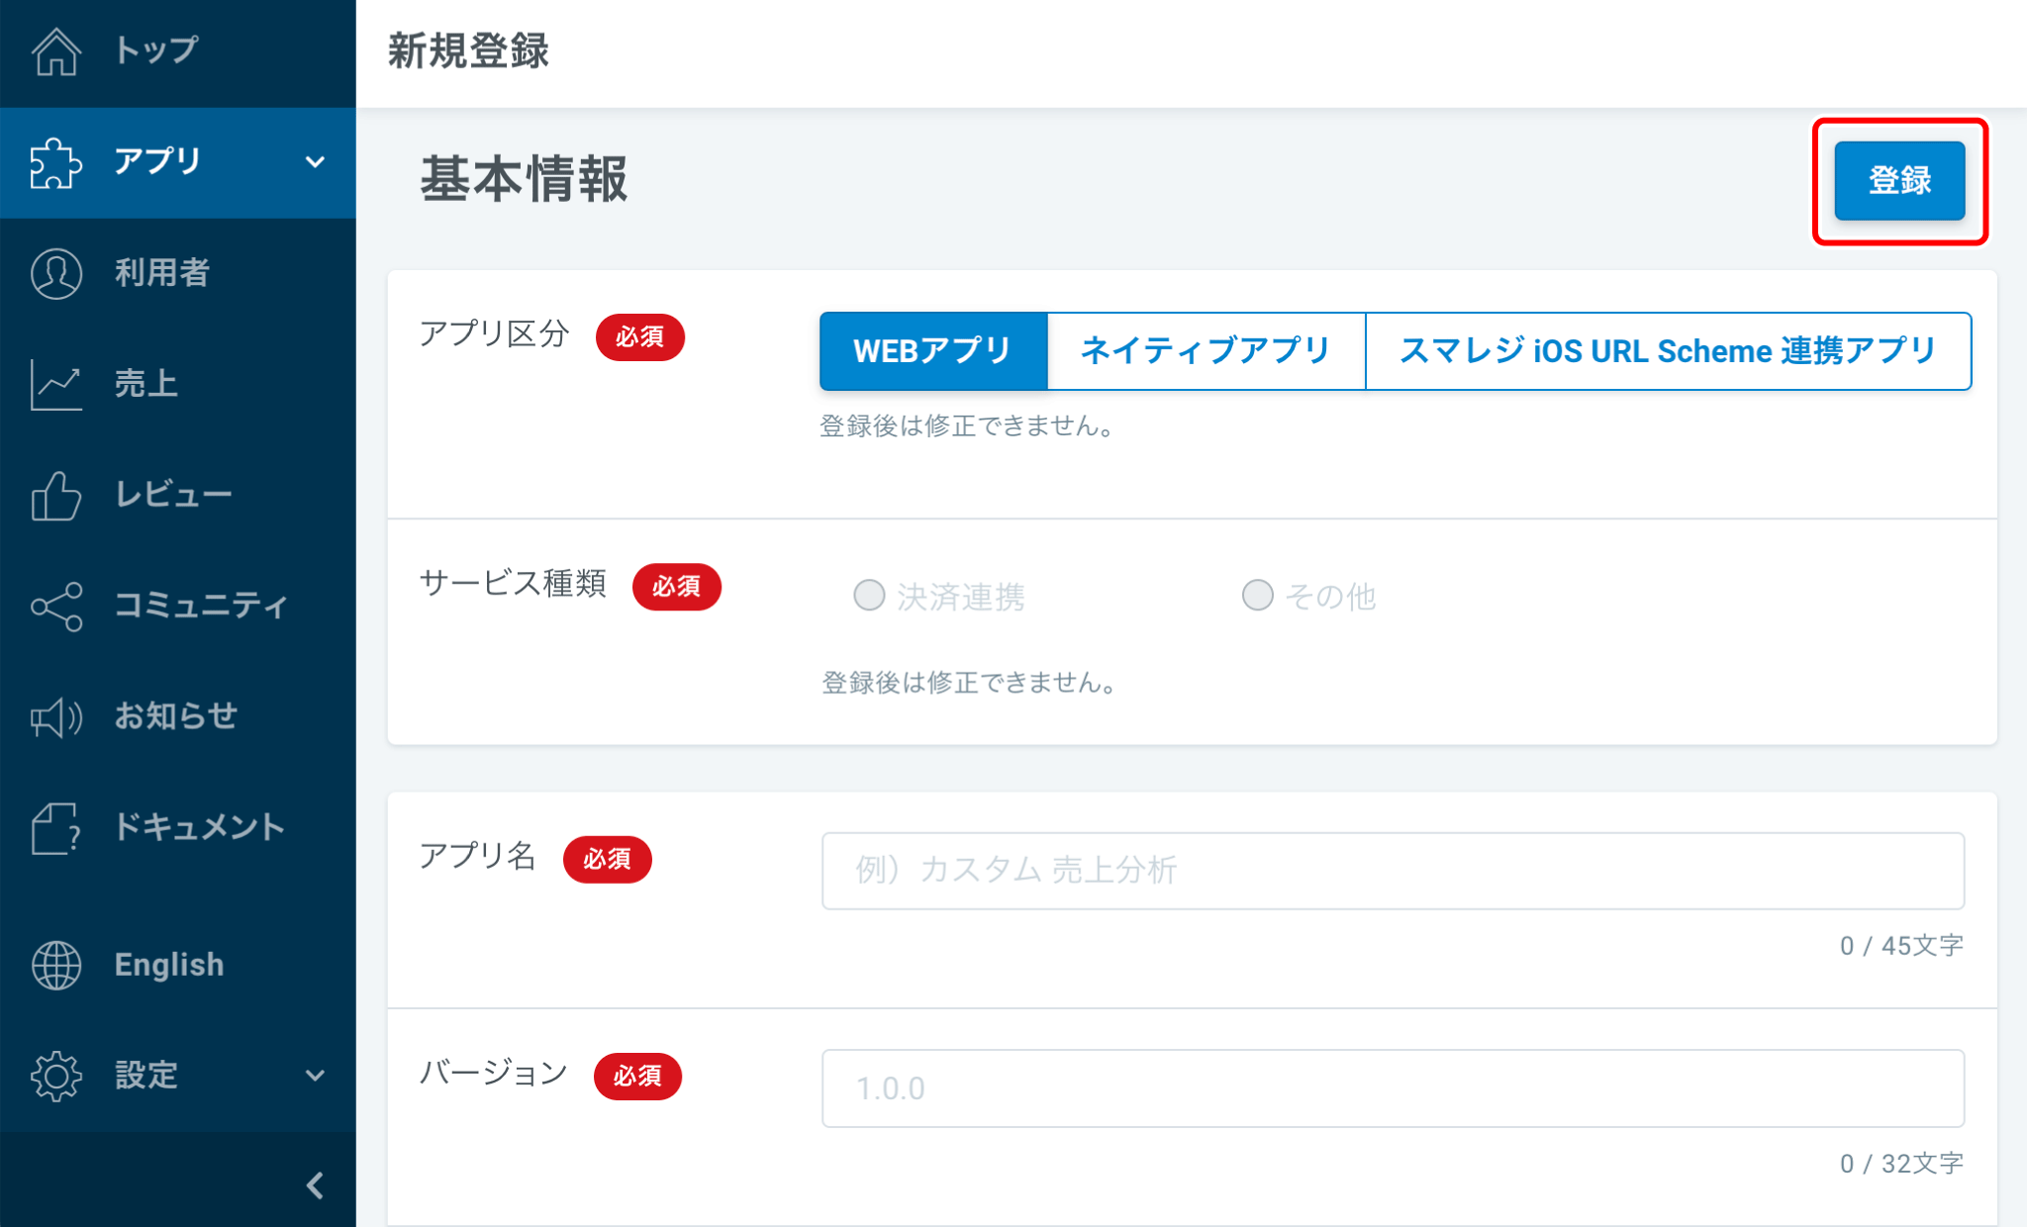The image size is (2027, 1227).
Task: Open 利用者 via the person icon
Action: click(56, 273)
